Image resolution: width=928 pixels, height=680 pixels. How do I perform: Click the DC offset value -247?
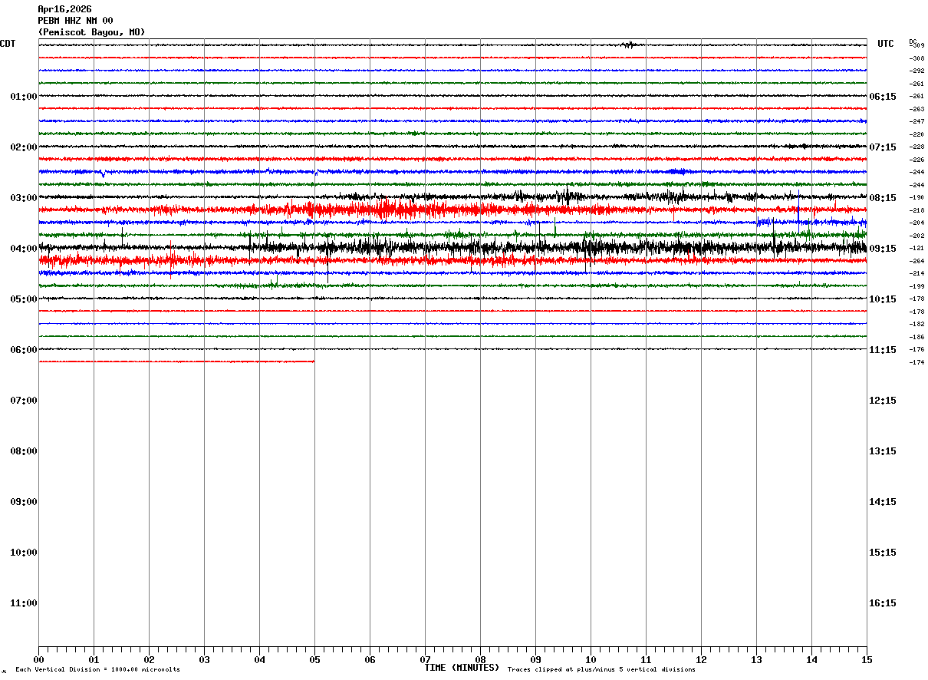click(916, 122)
